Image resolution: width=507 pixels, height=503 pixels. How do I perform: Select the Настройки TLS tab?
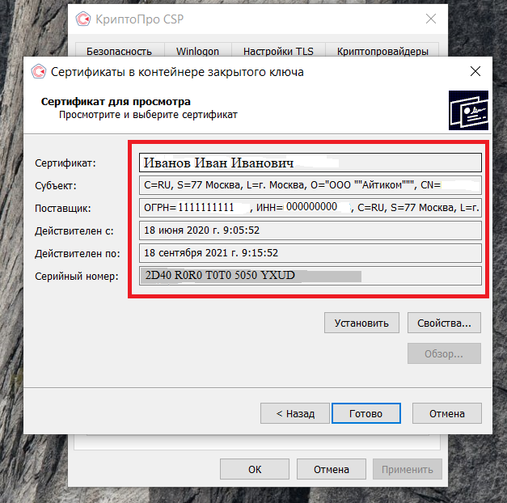[x=278, y=51]
